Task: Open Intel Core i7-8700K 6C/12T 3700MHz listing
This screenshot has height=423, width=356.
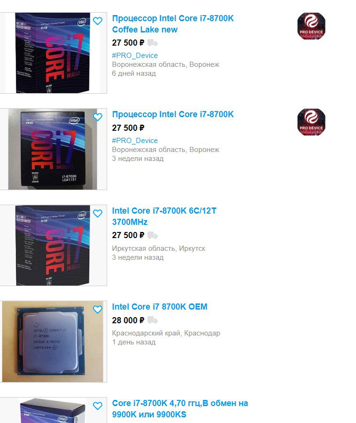Action: coord(164,216)
